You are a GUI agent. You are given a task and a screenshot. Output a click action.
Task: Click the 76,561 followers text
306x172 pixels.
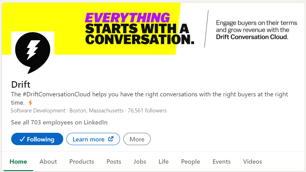coord(147,111)
